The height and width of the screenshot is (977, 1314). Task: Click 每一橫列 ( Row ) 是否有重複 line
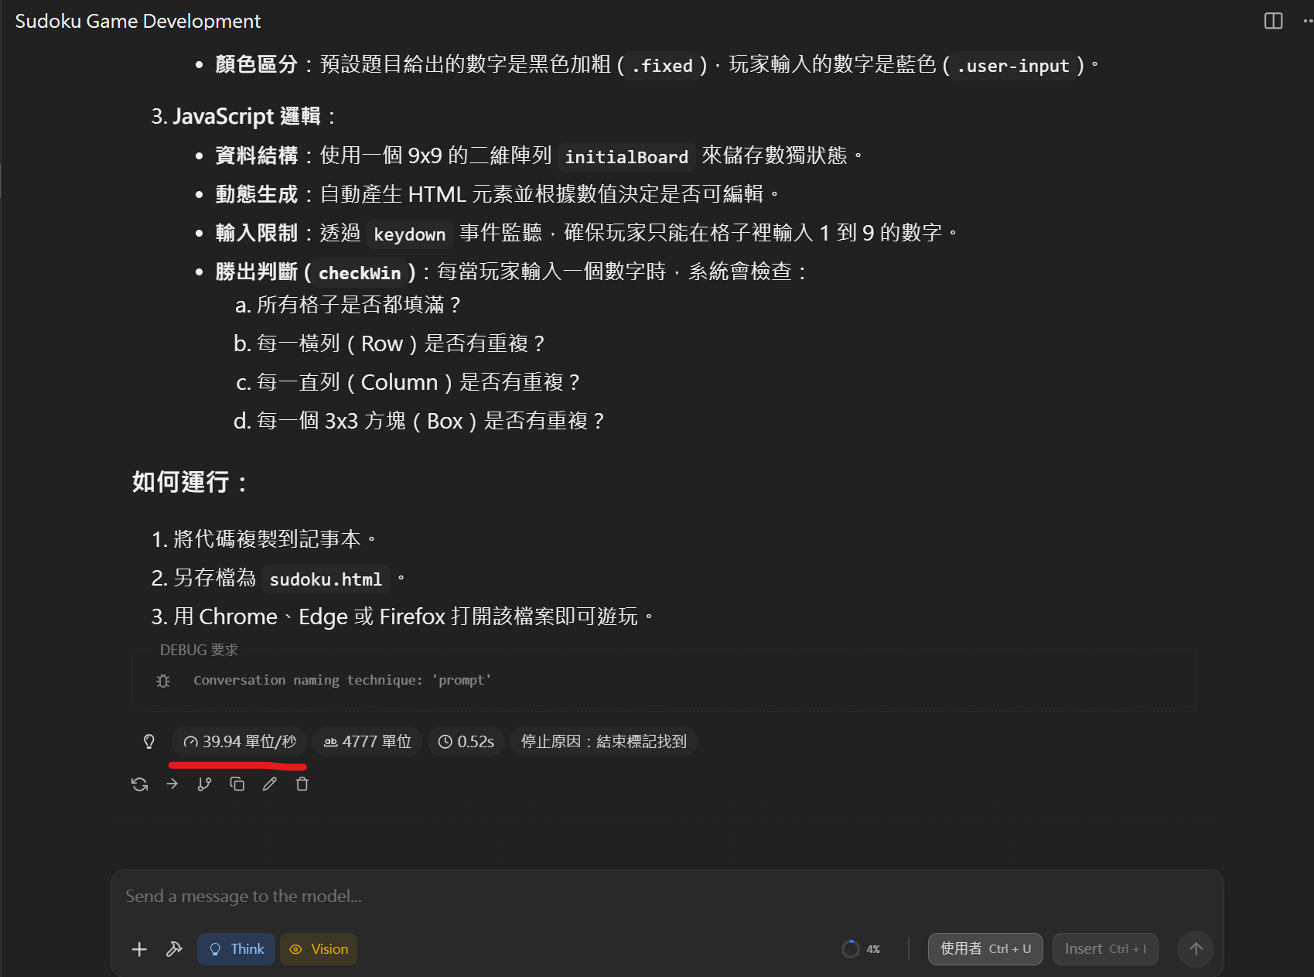point(401,343)
